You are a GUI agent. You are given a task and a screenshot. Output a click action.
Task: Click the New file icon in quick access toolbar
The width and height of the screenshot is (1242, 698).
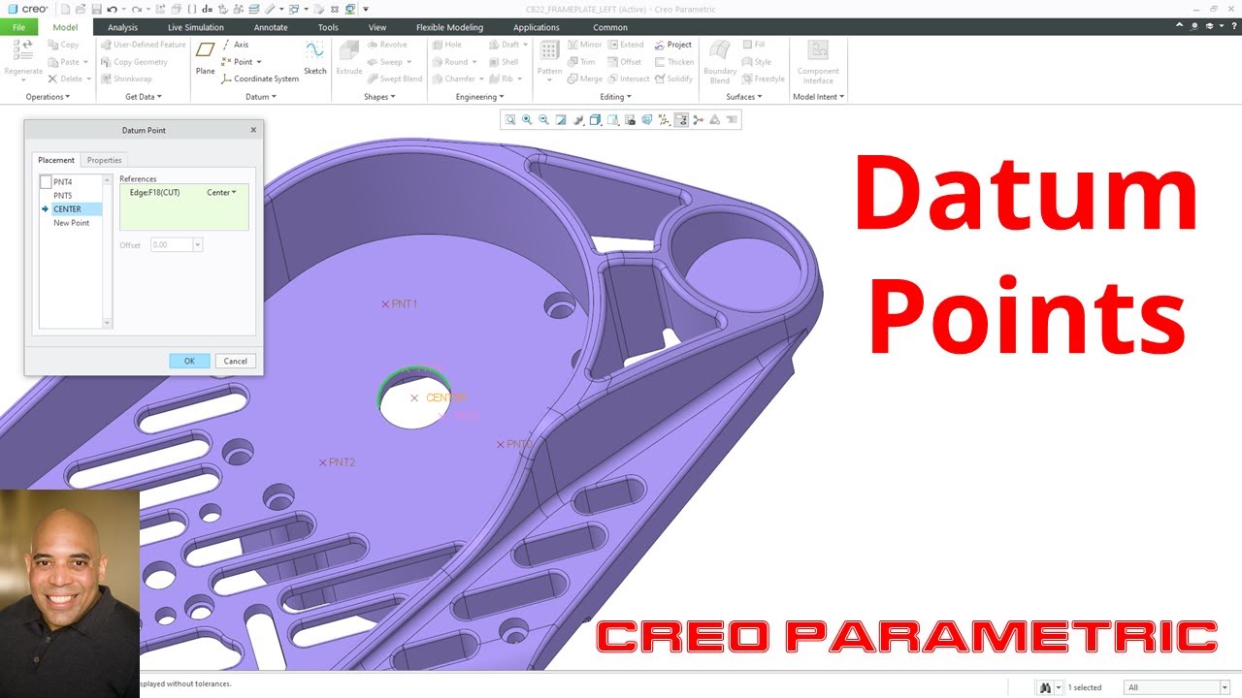65,9
